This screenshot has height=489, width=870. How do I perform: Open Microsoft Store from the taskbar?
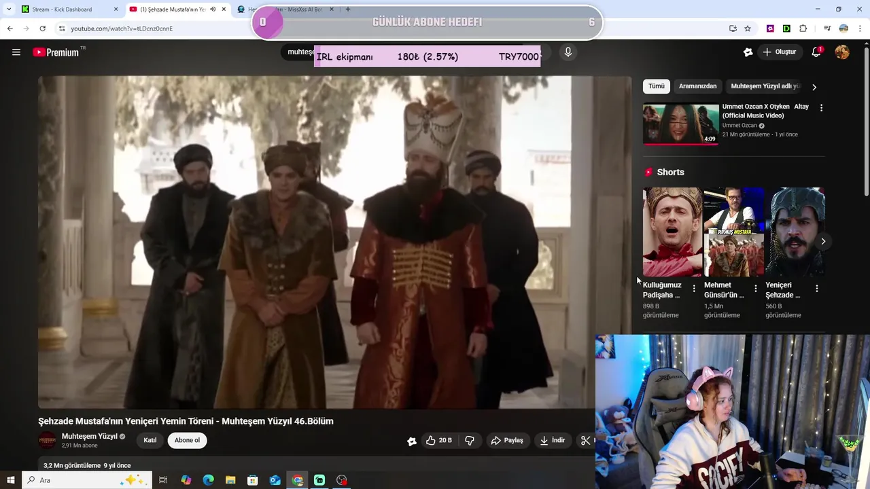[252, 480]
